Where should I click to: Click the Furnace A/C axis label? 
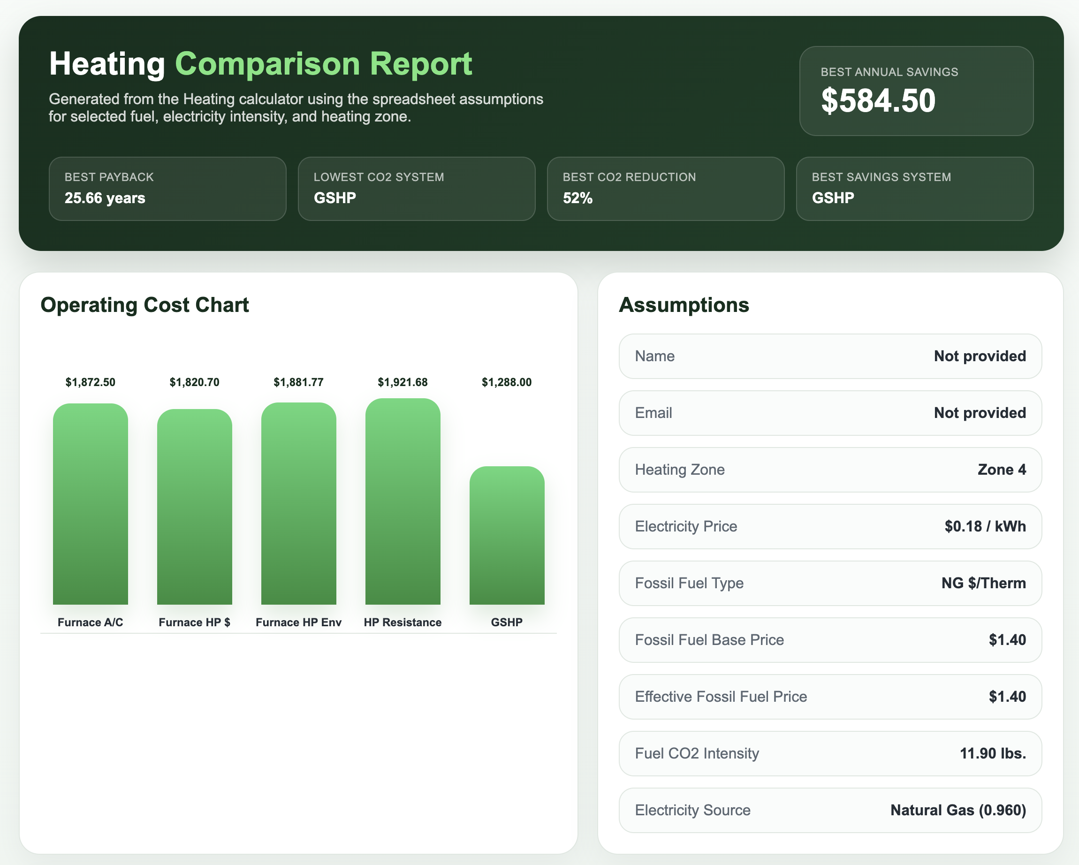point(91,622)
